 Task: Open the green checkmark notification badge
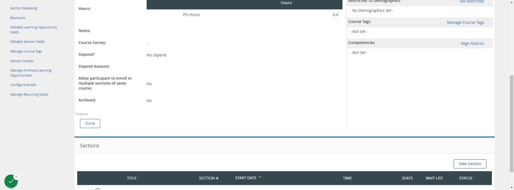(11, 181)
